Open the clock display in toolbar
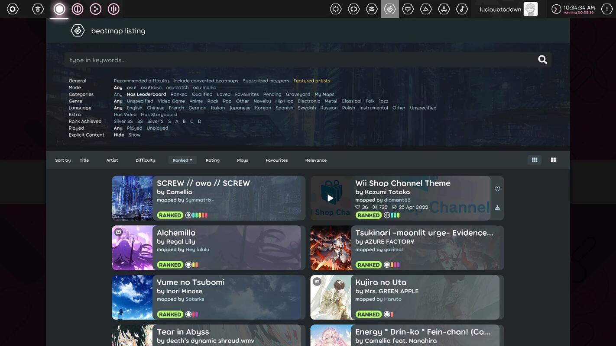 point(573,9)
